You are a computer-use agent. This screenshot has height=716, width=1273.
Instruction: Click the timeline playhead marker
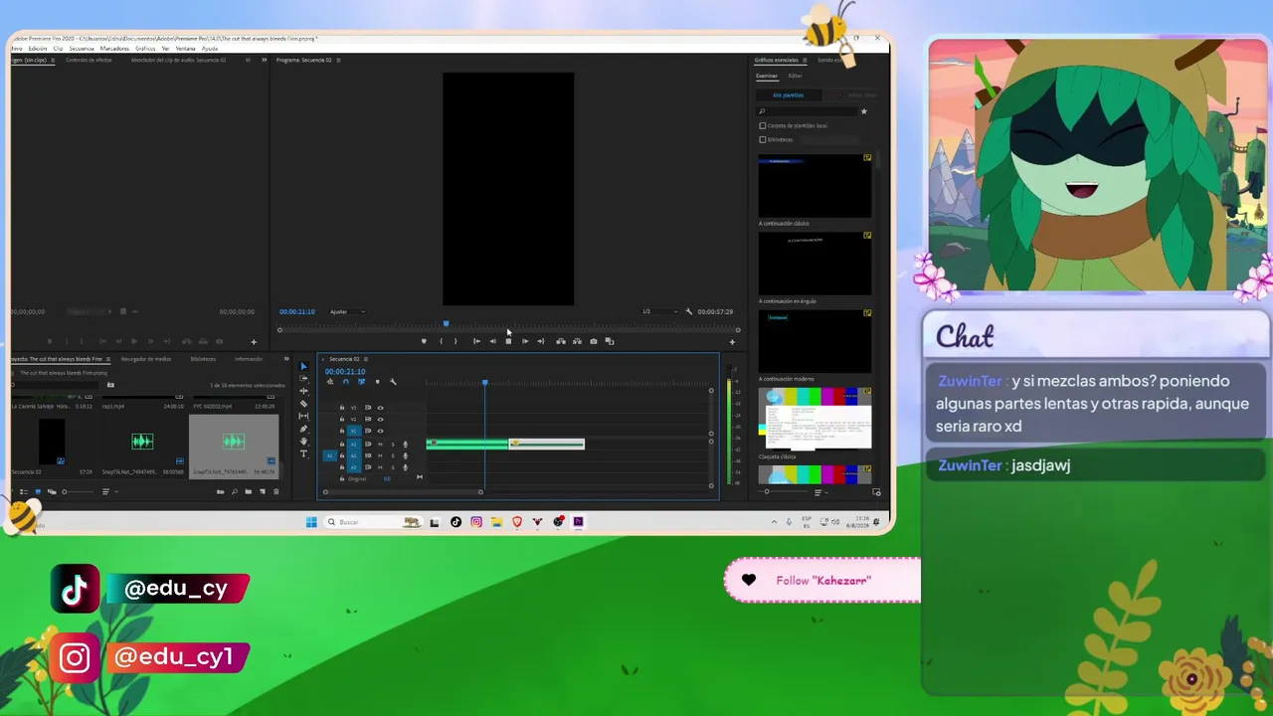[x=485, y=383]
